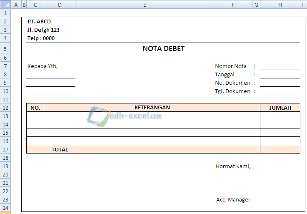This screenshot has height=214, width=307.
Task: Click the 'TOTAL' row label
Action: (x=60, y=149)
